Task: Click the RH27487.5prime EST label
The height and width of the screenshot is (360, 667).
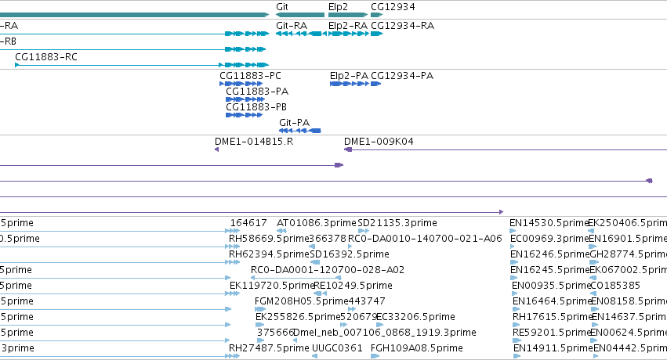Action: tap(269, 348)
